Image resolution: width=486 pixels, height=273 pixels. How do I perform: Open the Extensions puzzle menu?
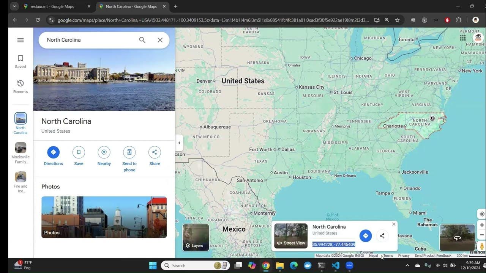[459, 20]
